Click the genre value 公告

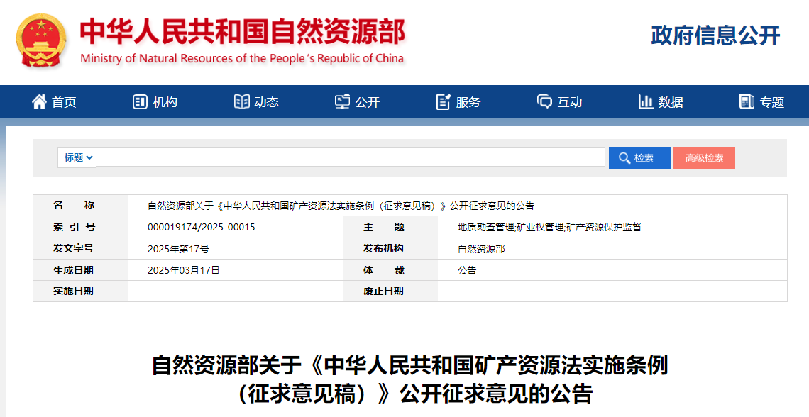(x=467, y=270)
